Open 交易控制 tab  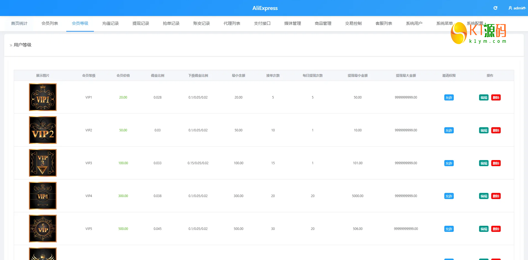[353, 23]
